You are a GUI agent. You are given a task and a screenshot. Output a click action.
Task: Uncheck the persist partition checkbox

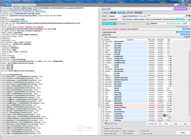[104, 105]
